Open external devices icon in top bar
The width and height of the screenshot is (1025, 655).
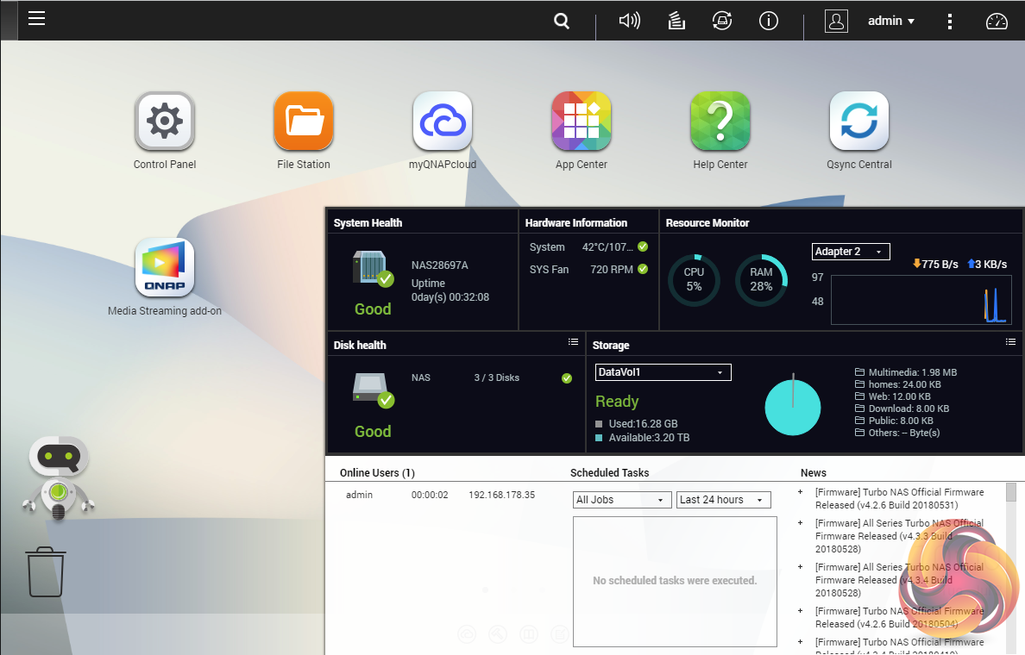[x=721, y=21]
